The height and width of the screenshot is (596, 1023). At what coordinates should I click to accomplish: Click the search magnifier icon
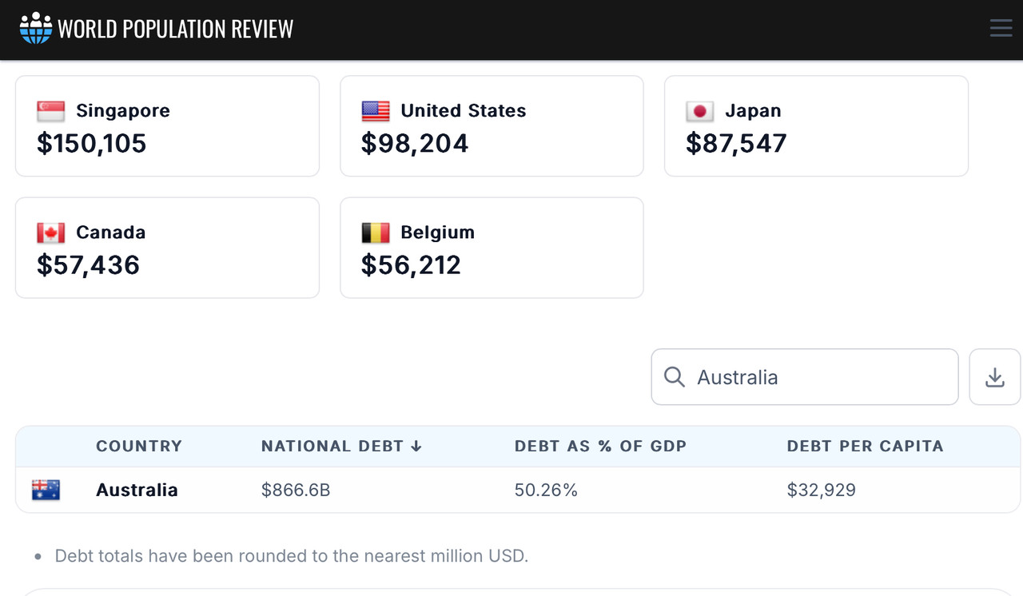(675, 377)
